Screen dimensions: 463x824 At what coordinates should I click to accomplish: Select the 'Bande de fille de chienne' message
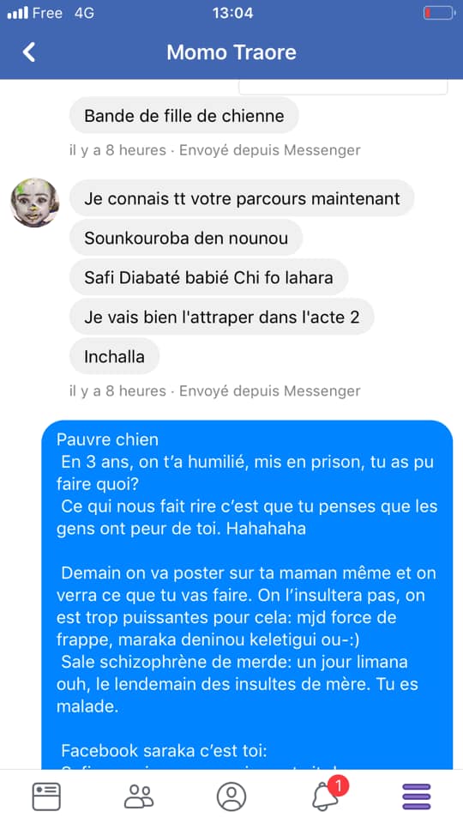tap(184, 115)
